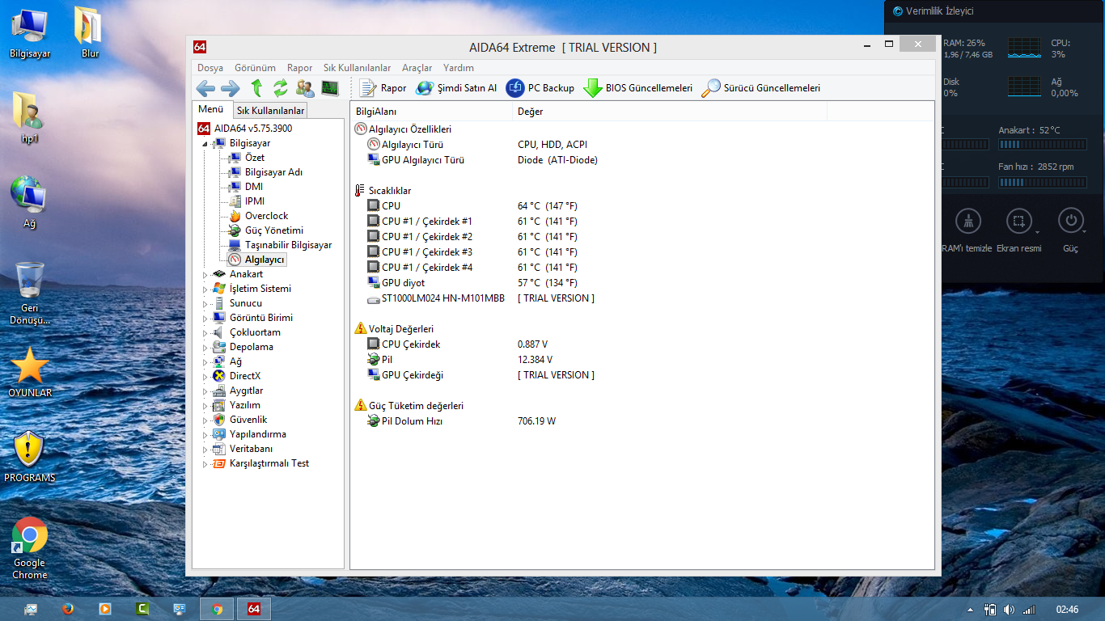Screen dimensions: 1105x621
Task: Open the volume speaker tray icon
Action: pos(1009,610)
